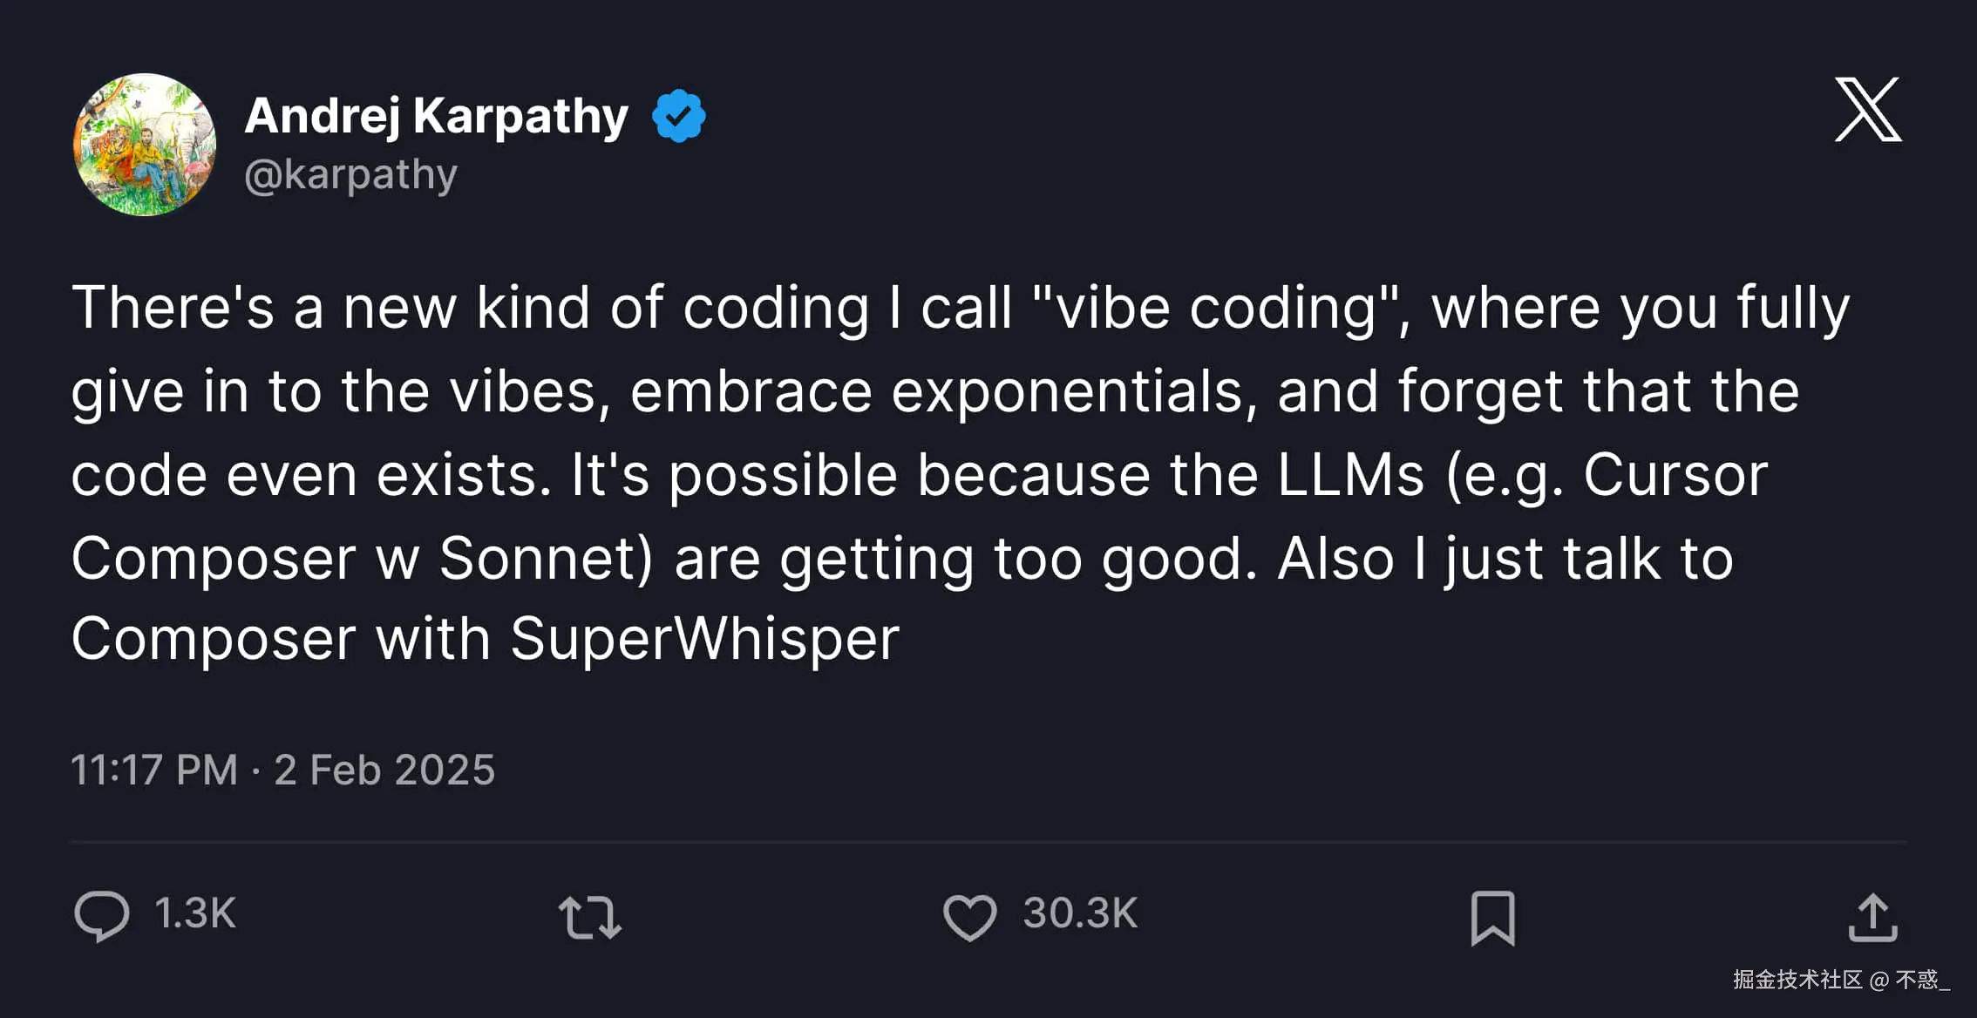Click the tweet timestamp 2 Feb 2025
The width and height of the screenshot is (1977, 1018).
pos(384,770)
